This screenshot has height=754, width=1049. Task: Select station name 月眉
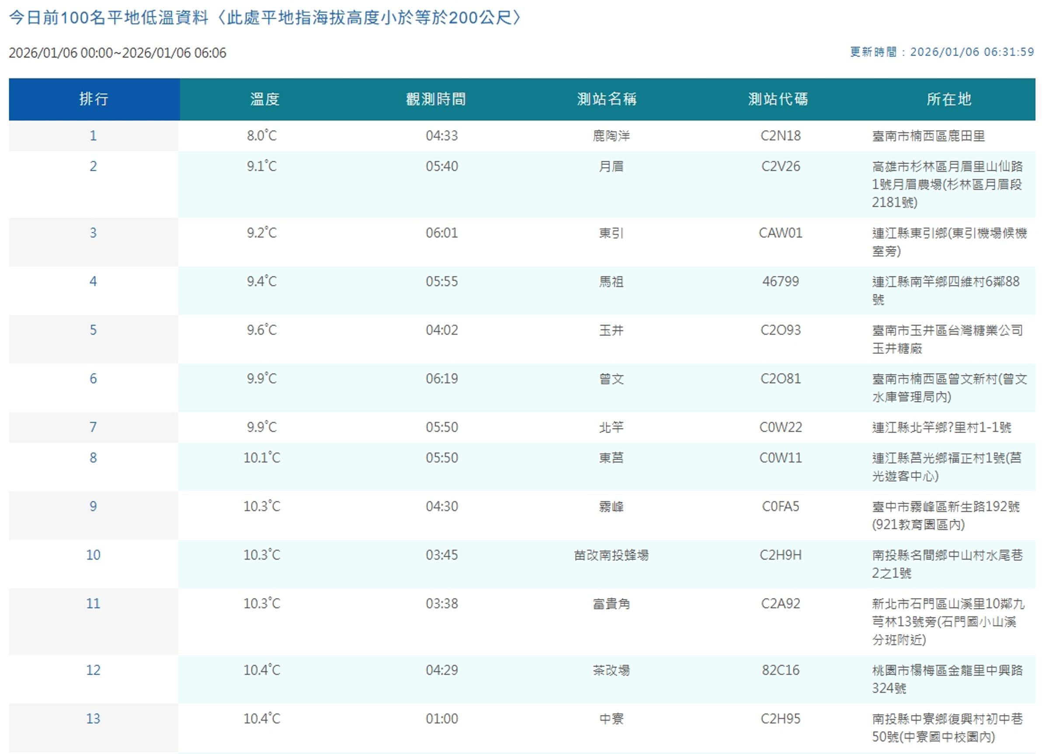tap(611, 166)
